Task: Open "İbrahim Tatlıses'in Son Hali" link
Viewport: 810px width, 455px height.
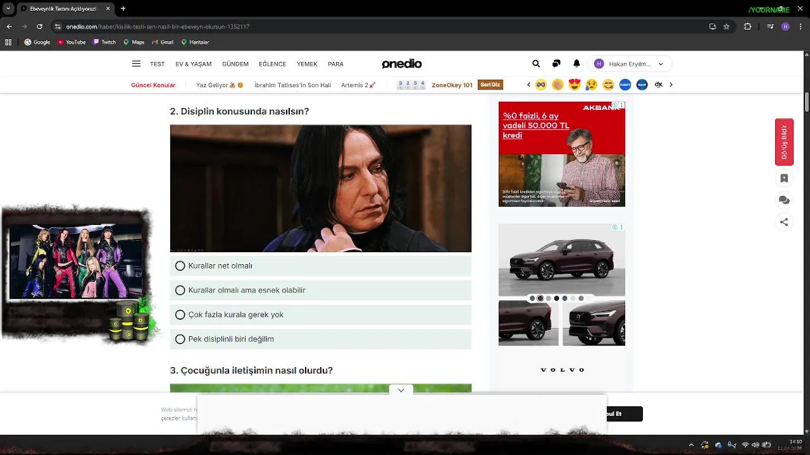Action: (292, 85)
